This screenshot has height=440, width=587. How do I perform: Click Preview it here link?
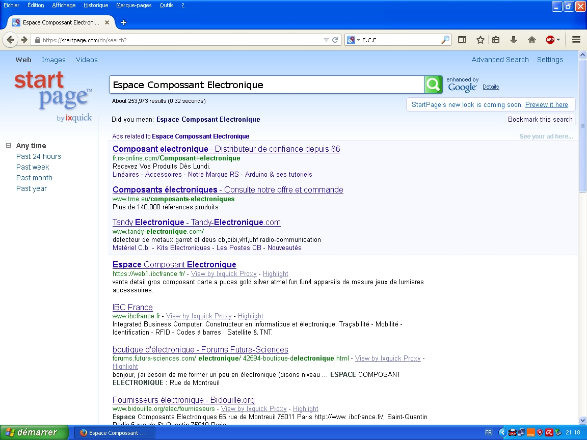tap(547, 105)
